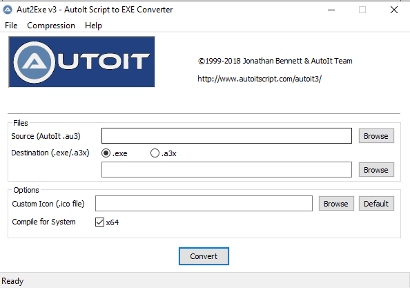Browse for the source .au3 file

[376, 136]
